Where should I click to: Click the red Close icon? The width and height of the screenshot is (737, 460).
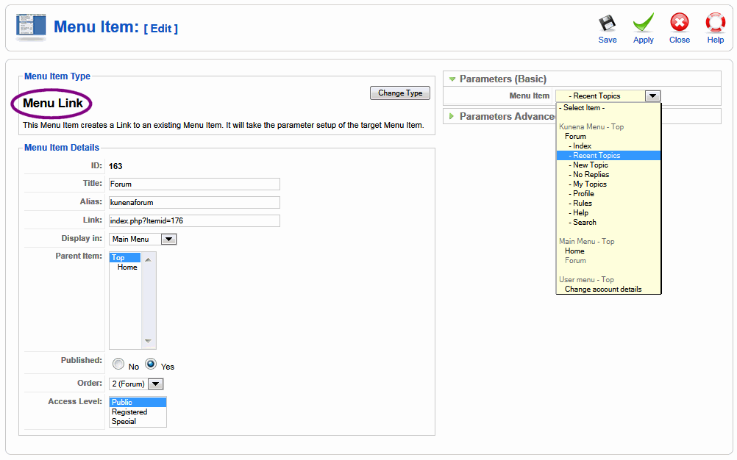(679, 24)
